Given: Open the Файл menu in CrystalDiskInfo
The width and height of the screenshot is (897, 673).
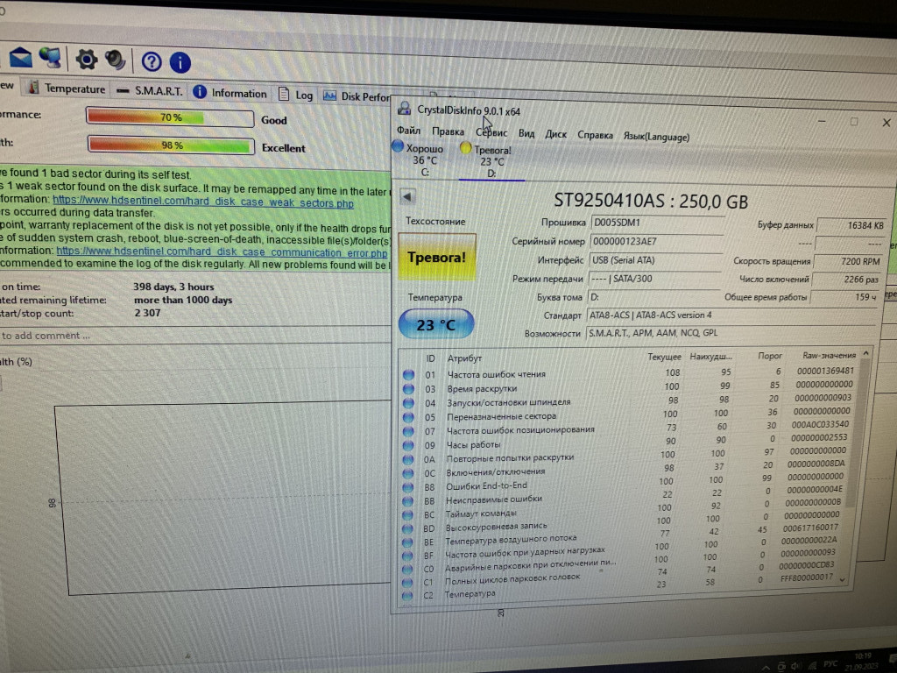Looking at the screenshot, I should 408,131.
